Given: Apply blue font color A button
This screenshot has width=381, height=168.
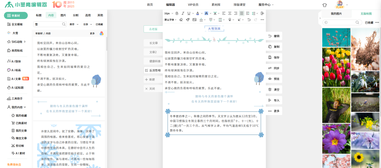Looking at the screenshot, I should click(198, 13).
